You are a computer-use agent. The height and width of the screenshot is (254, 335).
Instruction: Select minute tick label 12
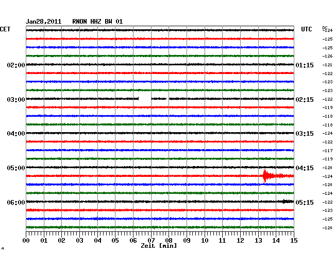click(x=240, y=240)
